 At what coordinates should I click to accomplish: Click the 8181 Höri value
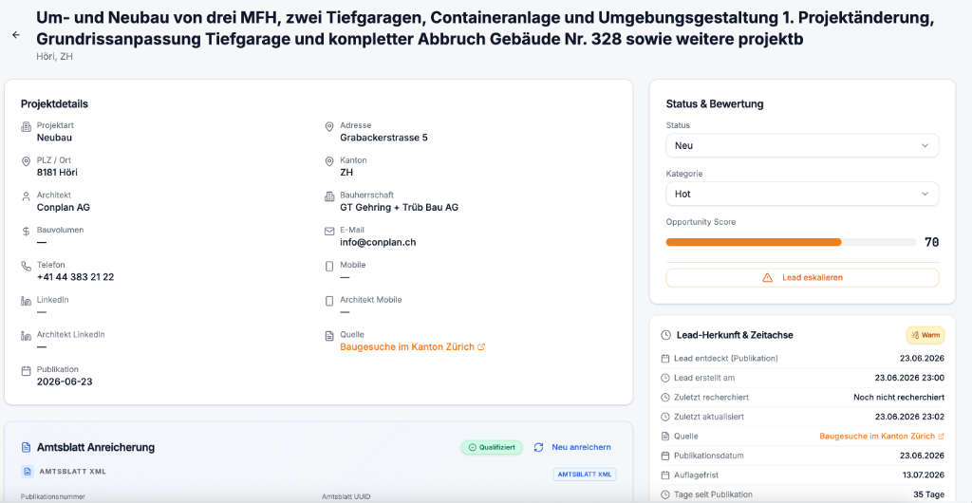(x=57, y=172)
